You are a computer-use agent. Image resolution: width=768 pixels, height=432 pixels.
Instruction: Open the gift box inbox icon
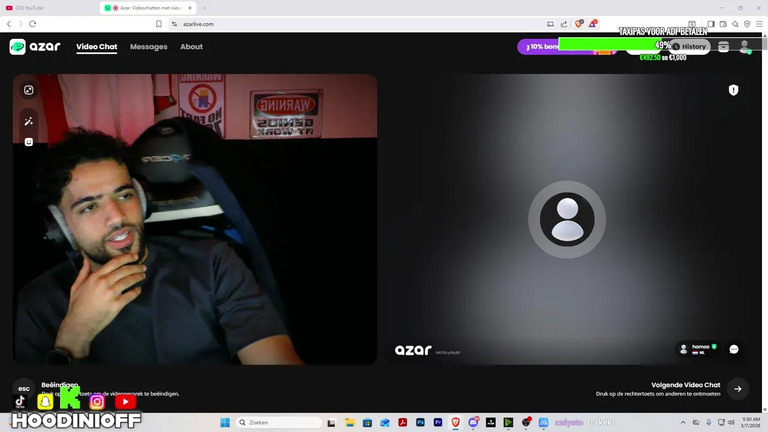(x=724, y=47)
